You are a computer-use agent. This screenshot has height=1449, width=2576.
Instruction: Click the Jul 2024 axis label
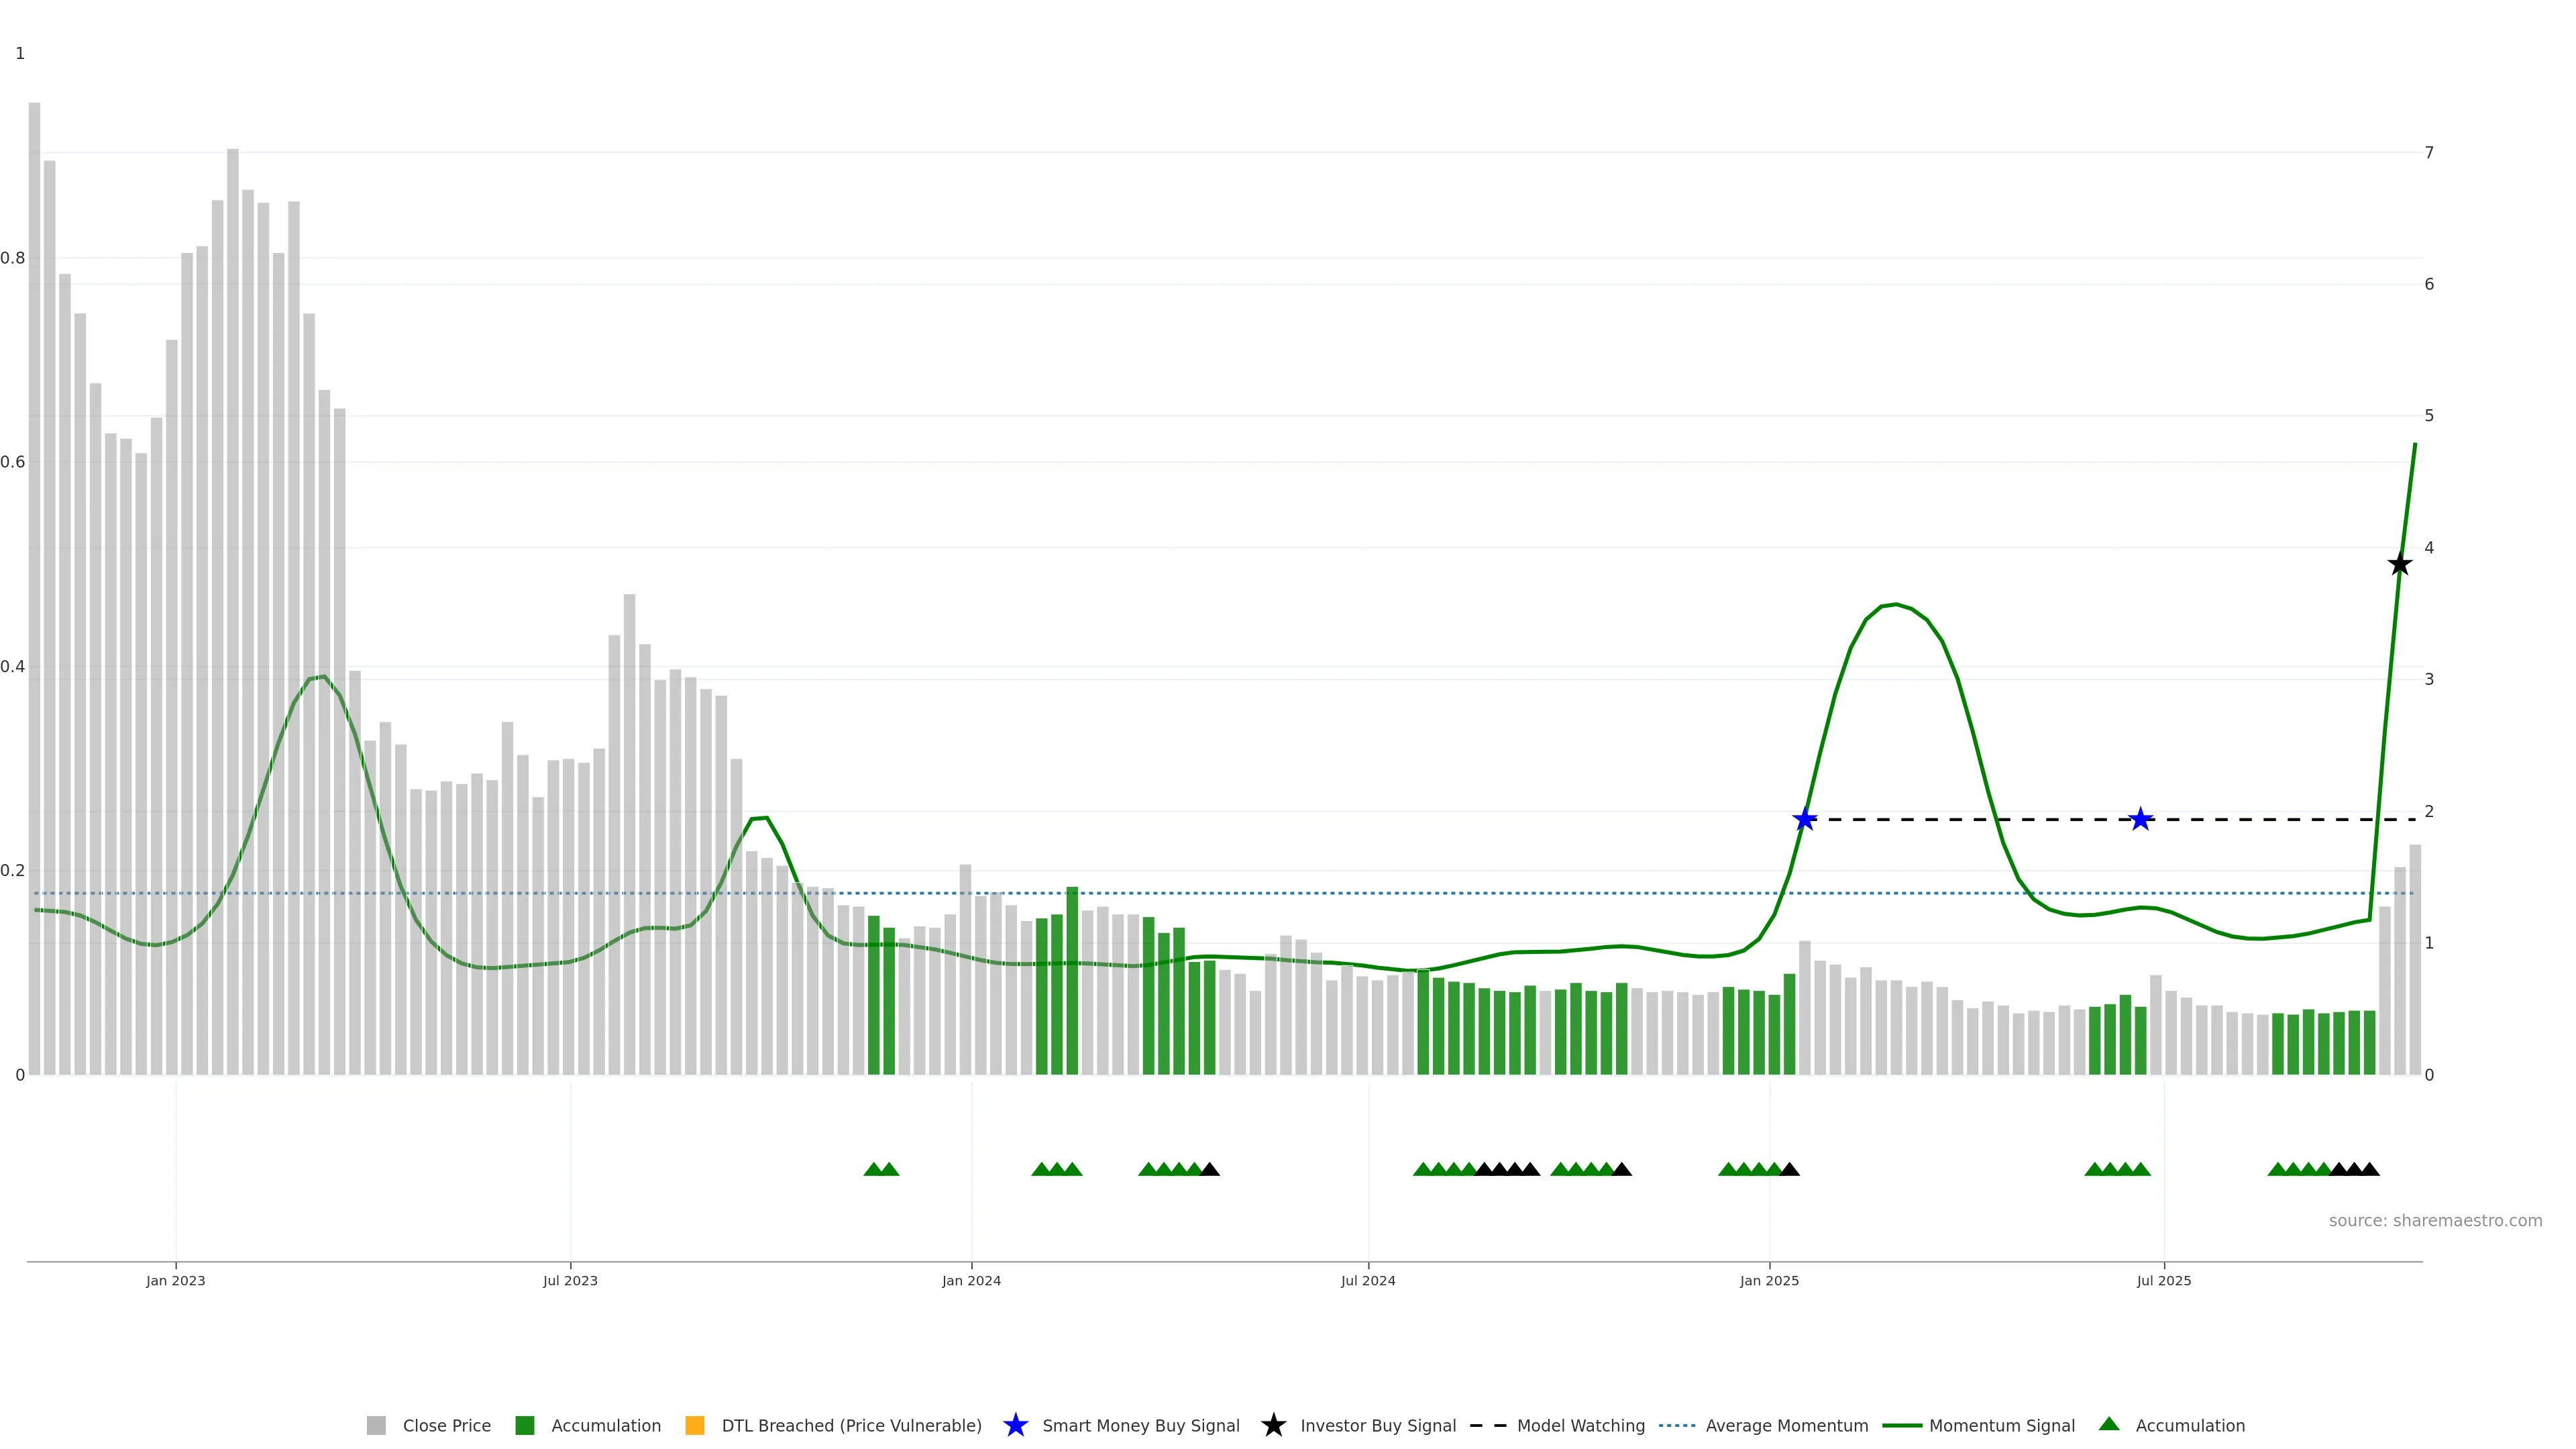pos(1368,1280)
